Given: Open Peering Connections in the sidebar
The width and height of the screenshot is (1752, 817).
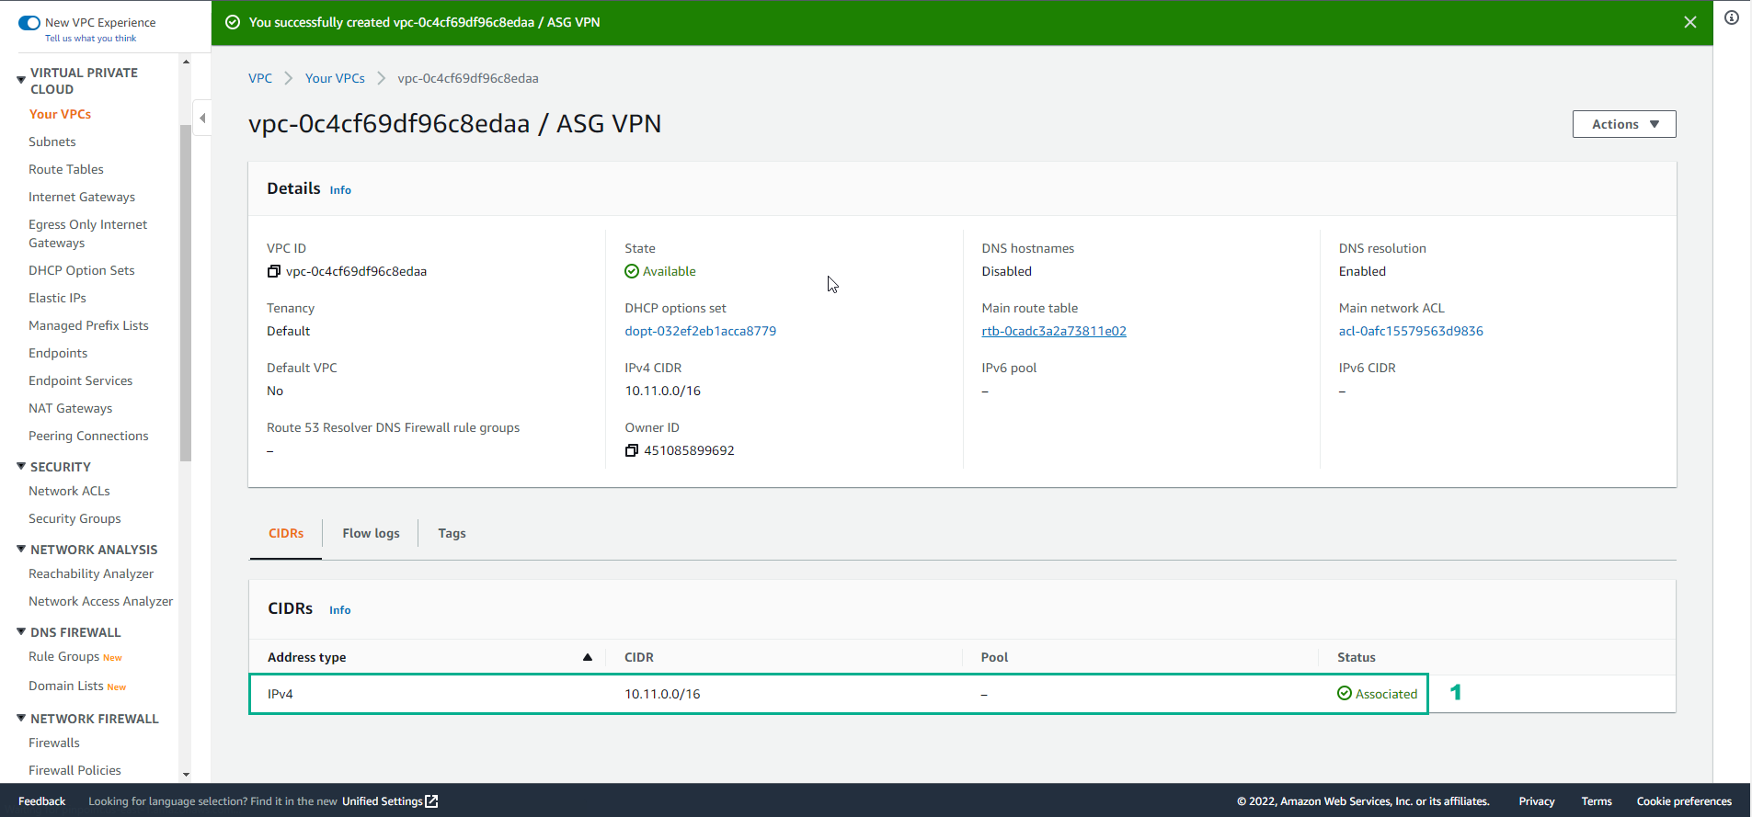Looking at the screenshot, I should (88, 436).
